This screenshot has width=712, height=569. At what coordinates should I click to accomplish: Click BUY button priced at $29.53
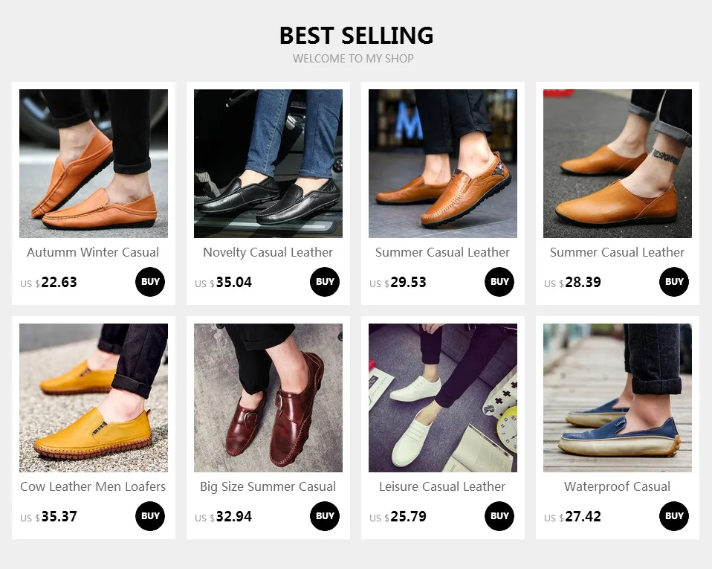[499, 282]
